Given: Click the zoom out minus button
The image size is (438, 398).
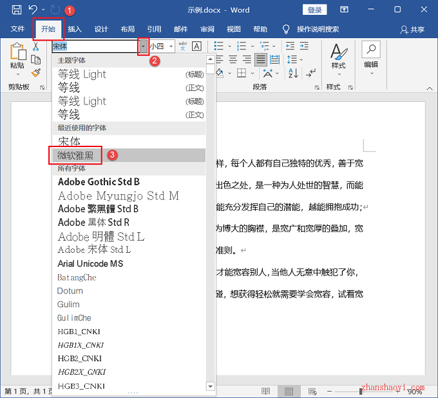Looking at the screenshot, I should tap(330, 392).
